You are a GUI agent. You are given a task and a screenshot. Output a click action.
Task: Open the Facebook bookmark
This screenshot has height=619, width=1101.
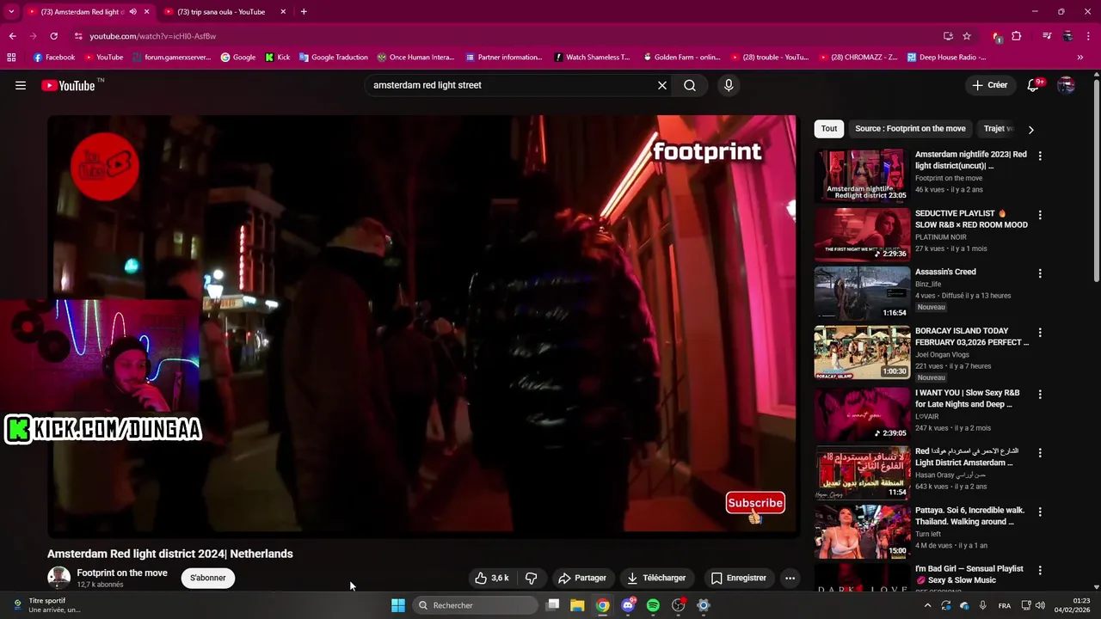[54, 57]
